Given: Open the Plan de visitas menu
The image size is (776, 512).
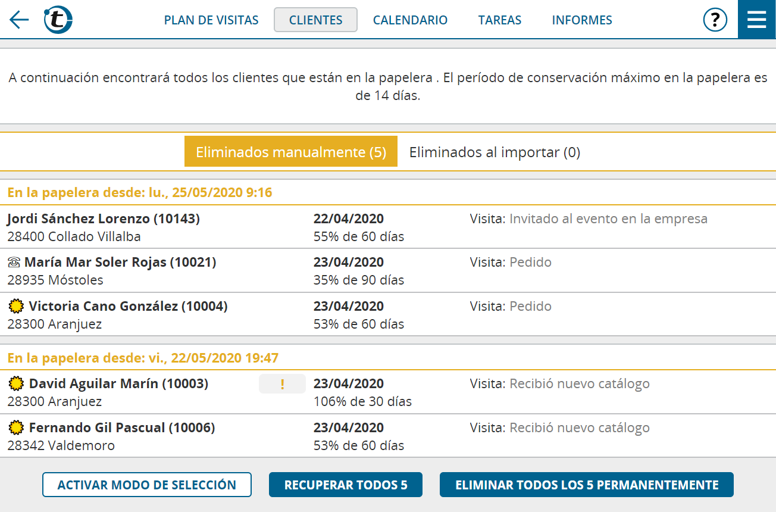Looking at the screenshot, I should 211,20.
